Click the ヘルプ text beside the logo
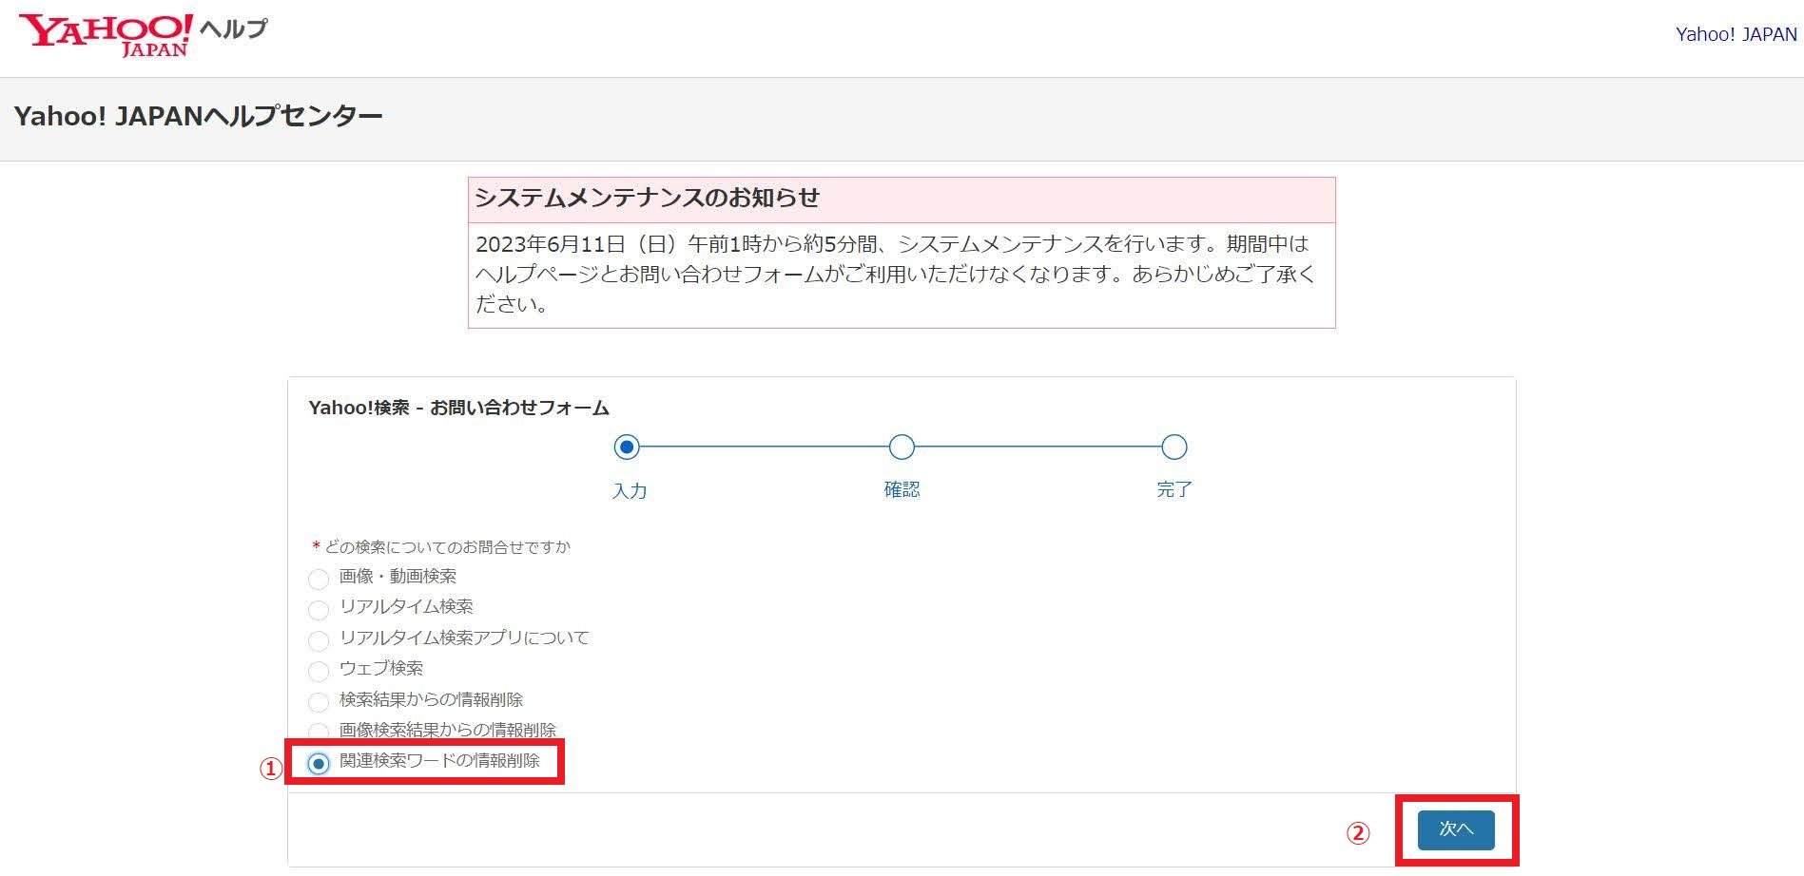This screenshot has width=1804, height=876. [234, 29]
